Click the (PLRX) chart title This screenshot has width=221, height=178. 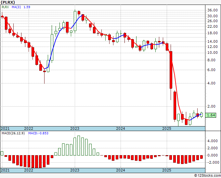[8, 2]
